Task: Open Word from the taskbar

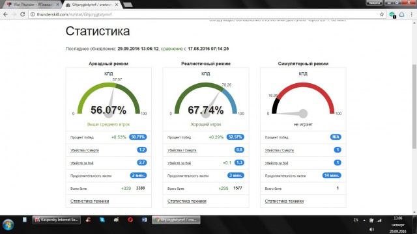Action: [x=144, y=220]
